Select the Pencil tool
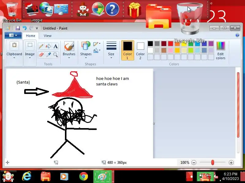Screen dimensions: 245x183 click(x=41, y=46)
